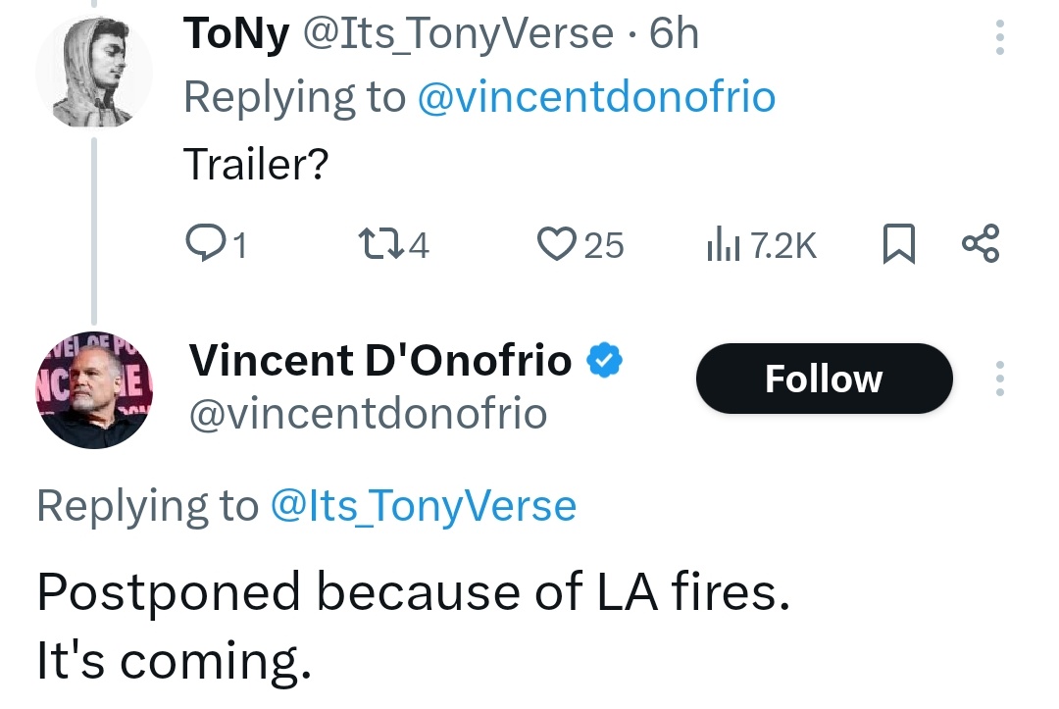This screenshot has height=709, width=1059.
Task: Click the 6h timestamp on ToNy's tweet
Action: (x=674, y=33)
